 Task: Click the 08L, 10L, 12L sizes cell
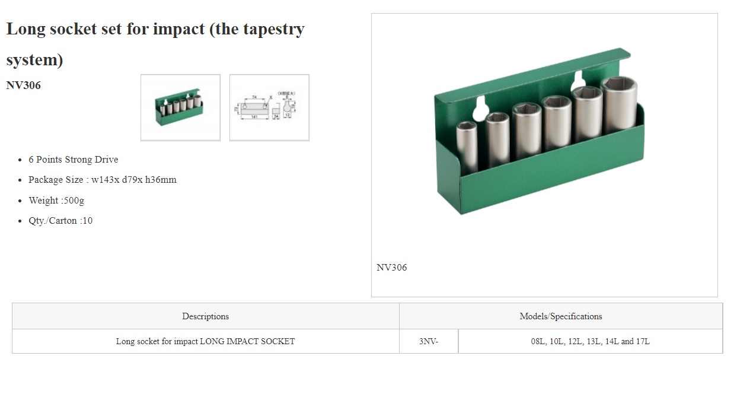[x=591, y=341]
